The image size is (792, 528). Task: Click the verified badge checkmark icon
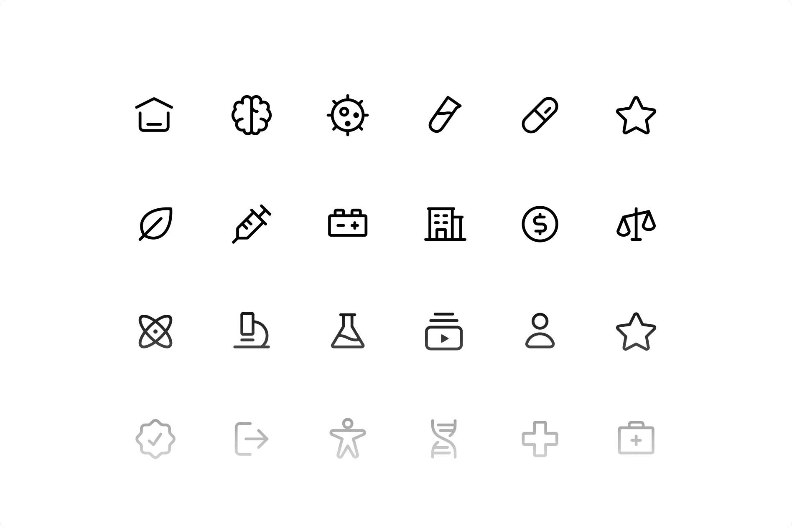point(155,439)
